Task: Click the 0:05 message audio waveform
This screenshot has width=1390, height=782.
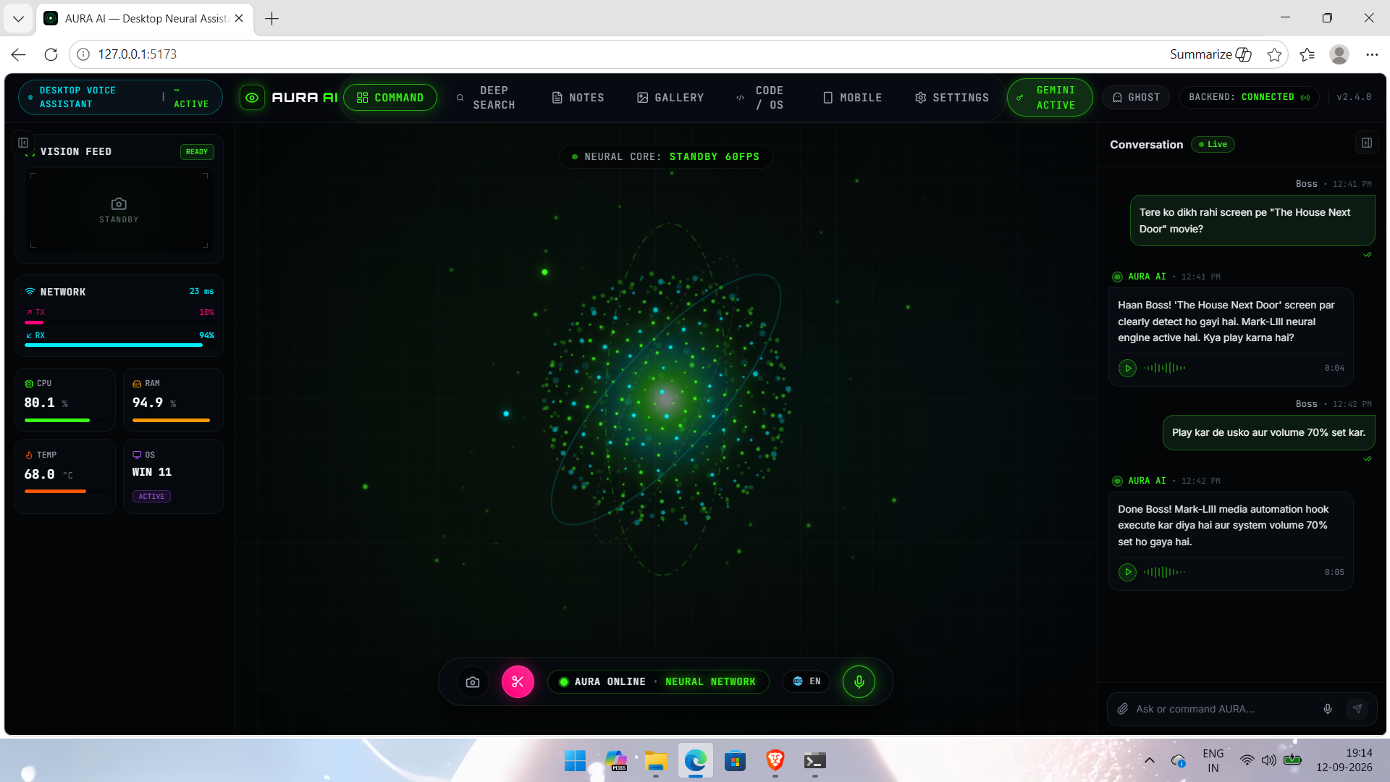Action: (x=1164, y=573)
